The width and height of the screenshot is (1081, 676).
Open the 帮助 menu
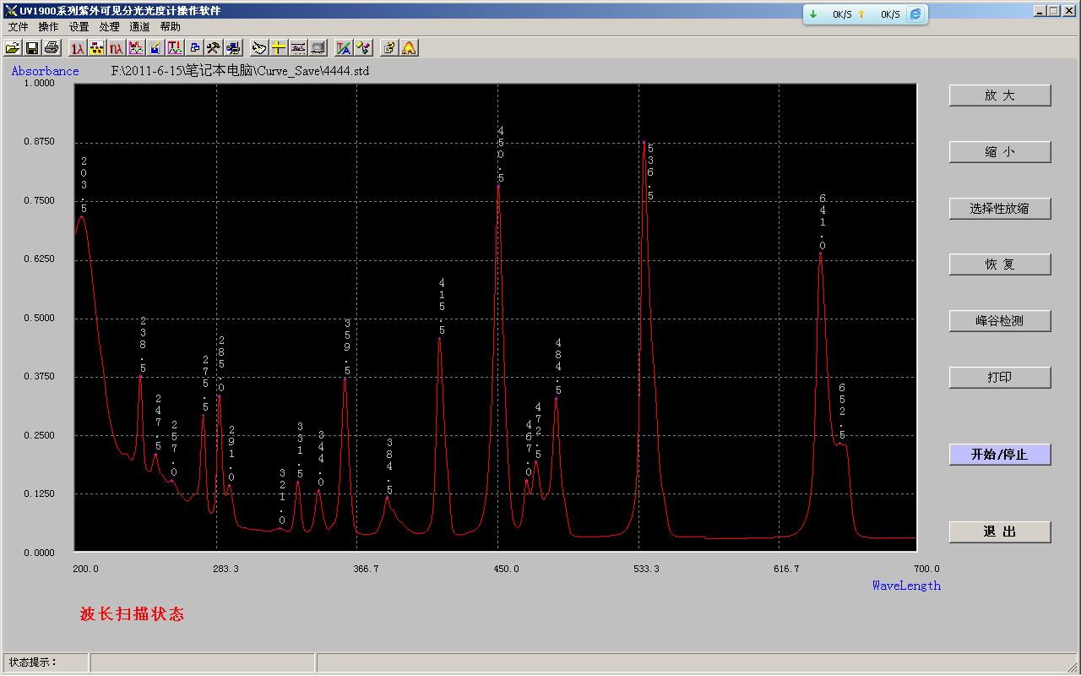(170, 27)
